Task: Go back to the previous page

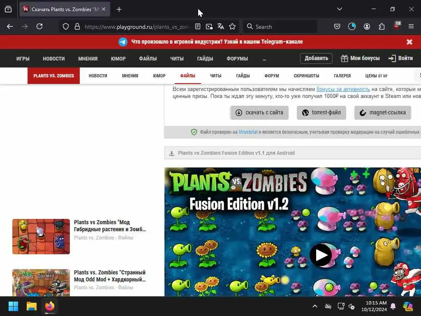Action: click(x=10, y=27)
